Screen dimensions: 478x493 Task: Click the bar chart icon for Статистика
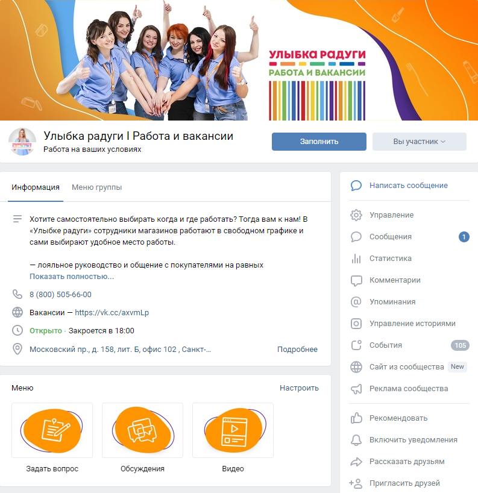pyautogui.click(x=356, y=259)
